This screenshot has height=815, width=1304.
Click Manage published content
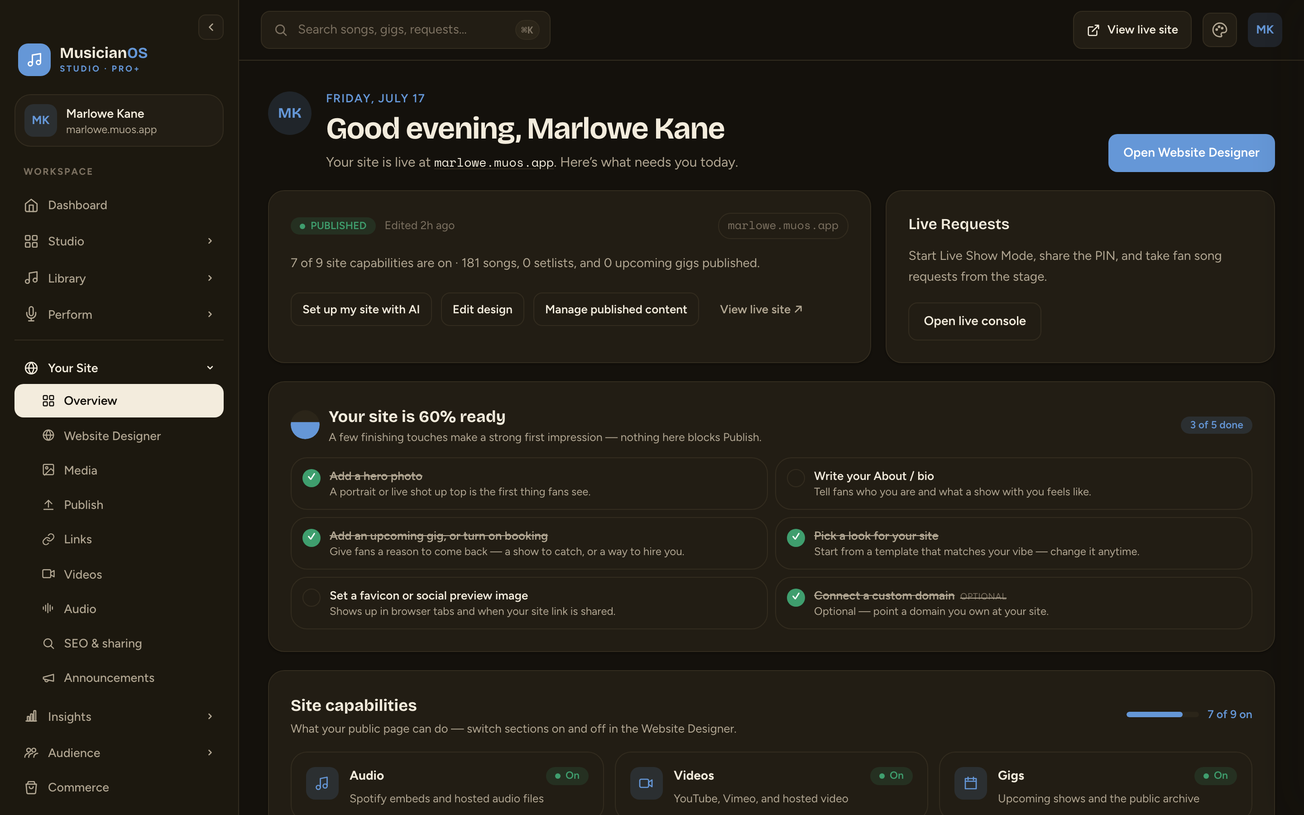point(616,309)
